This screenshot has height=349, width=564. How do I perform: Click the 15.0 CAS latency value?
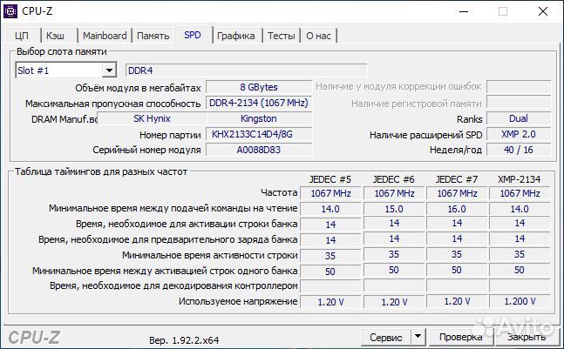[394, 209]
